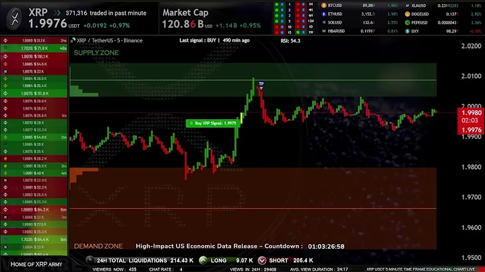Click the Home of XRP Army banner
Screen dimensions: 485x272
click(x=36, y=265)
